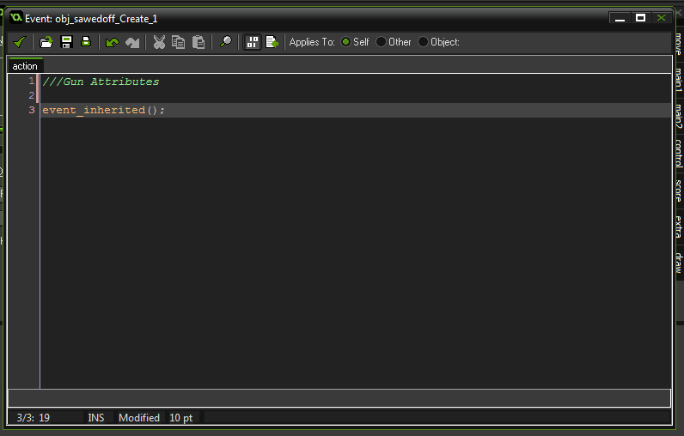Maximize the event editor window
This screenshot has width=684, height=436.
click(640, 18)
